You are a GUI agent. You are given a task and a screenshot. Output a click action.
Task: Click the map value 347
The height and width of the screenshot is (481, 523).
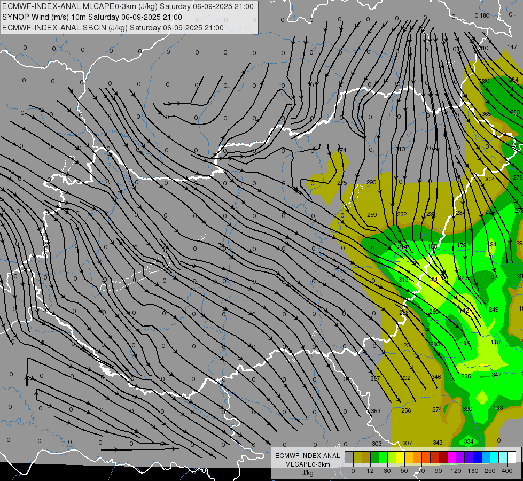(x=496, y=375)
